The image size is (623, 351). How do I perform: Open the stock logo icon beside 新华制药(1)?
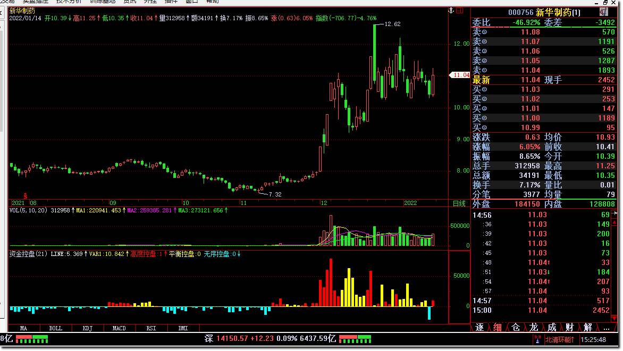pos(604,12)
